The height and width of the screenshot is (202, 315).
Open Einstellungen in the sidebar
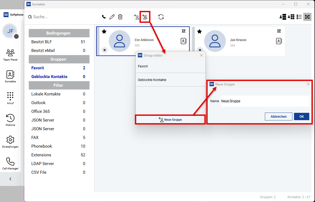coord(10,142)
